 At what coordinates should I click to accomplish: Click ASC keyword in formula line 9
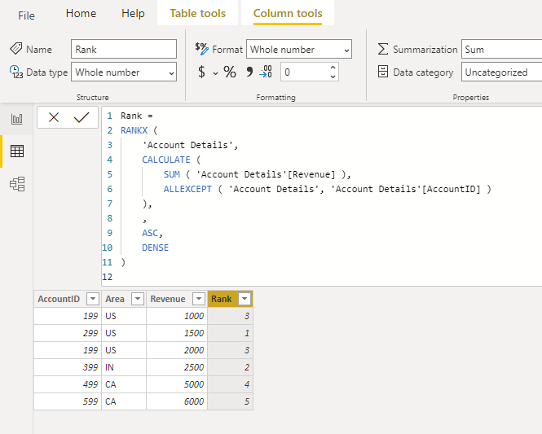[x=150, y=233]
